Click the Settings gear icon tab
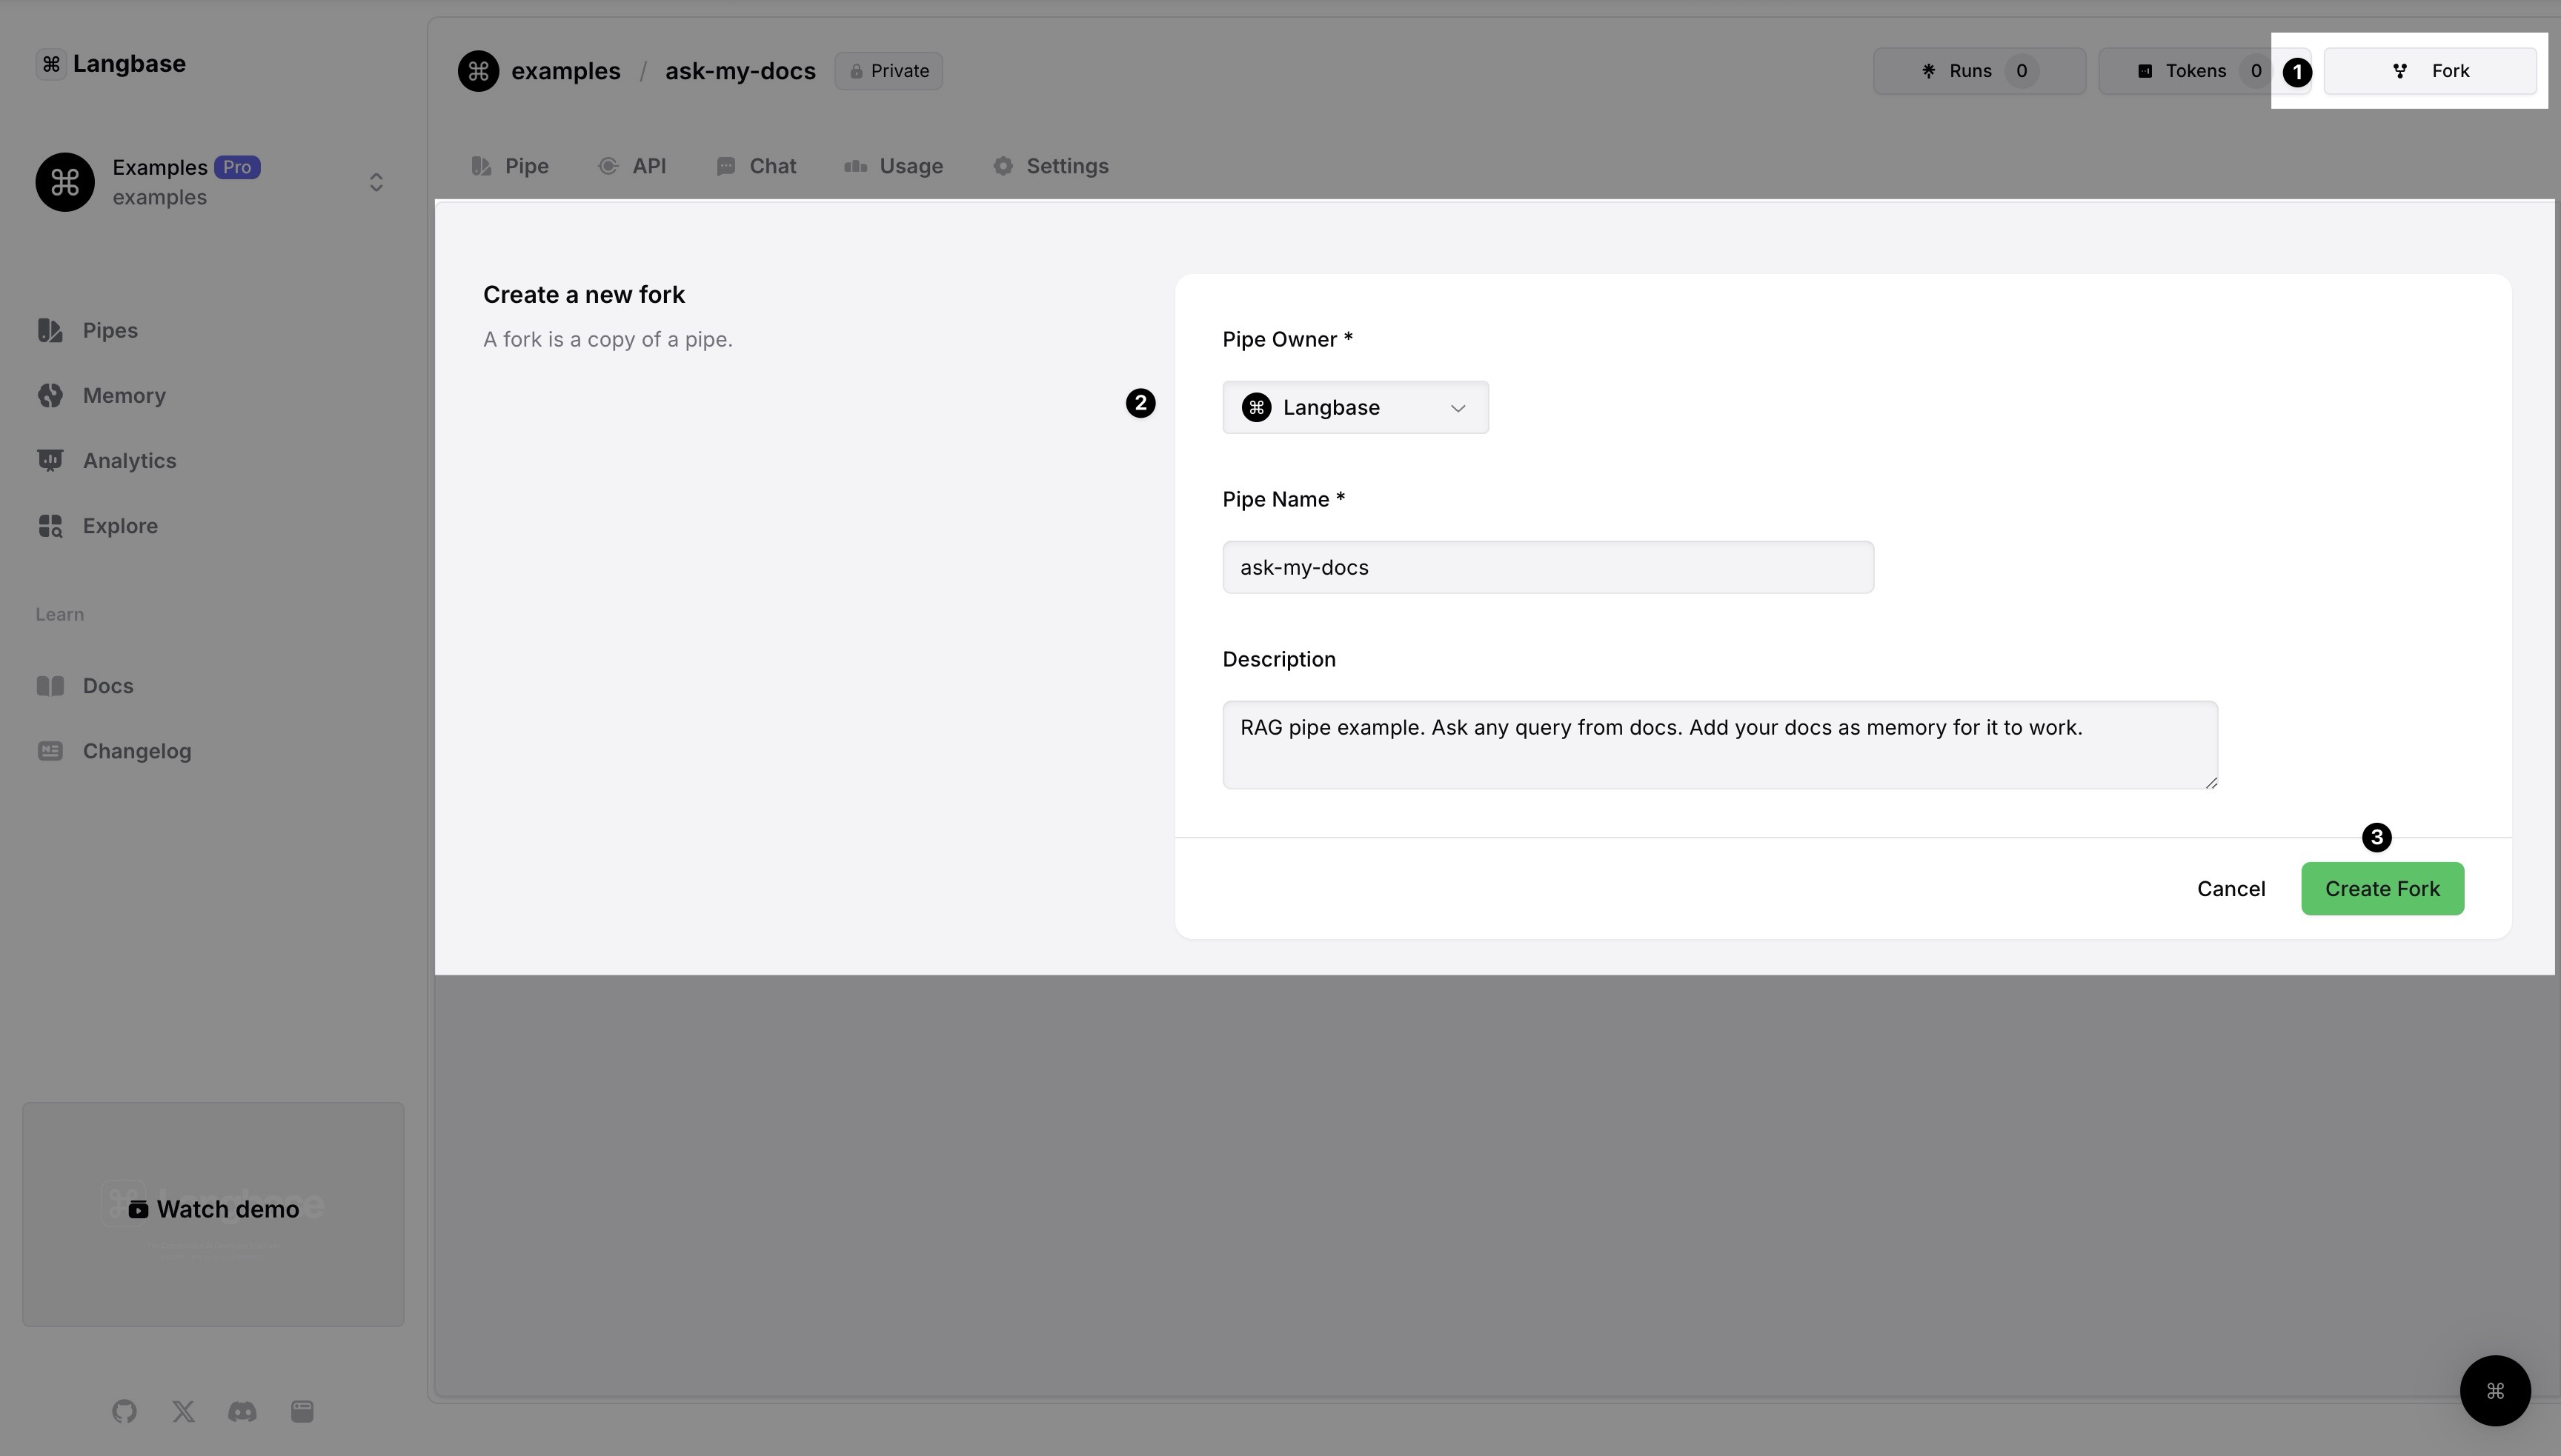Screen dimensions: 2561x1456 (x=1003, y=166)
